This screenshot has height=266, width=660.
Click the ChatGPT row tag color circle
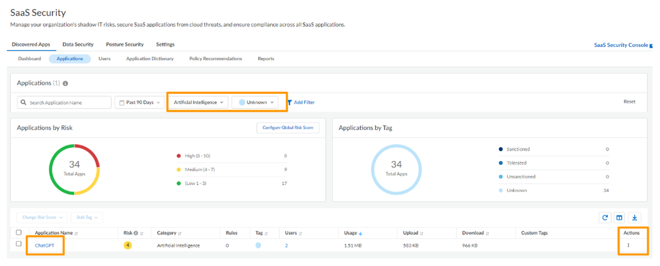click(x=258, y=246)
